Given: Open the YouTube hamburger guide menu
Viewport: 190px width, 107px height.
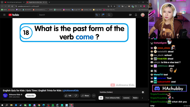Looking at the screenshot, I should pyautogui.click(x=4, y=15).
